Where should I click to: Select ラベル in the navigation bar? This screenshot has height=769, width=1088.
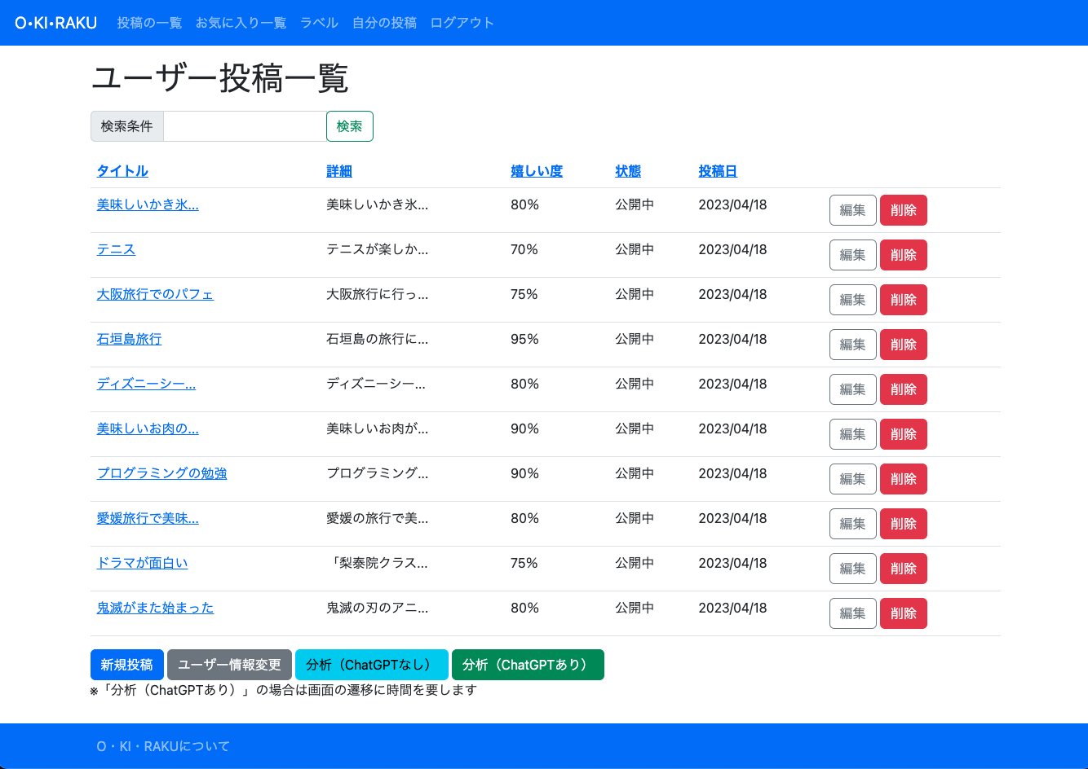click(318, 23)
